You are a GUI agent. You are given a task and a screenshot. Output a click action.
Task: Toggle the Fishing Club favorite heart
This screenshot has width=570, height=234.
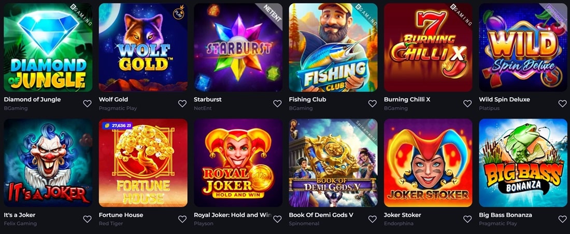372,104
